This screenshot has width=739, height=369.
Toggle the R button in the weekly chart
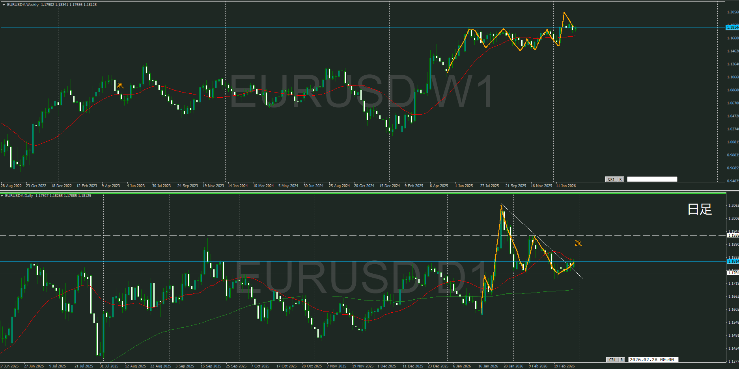coord(620,179)
